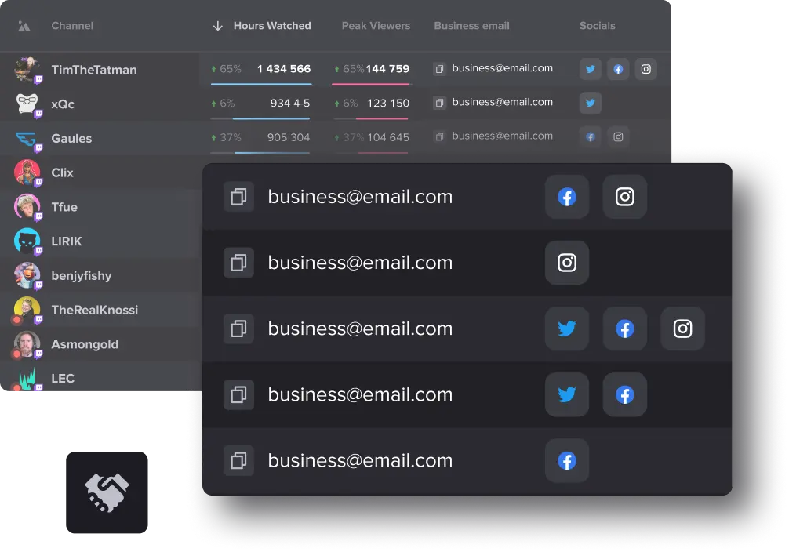789x552 pixels.
Task: Open TimTheTatman's Twitter profile icon
Action: [x=591, y=69]
